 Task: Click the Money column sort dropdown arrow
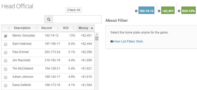tap(92, 28)
